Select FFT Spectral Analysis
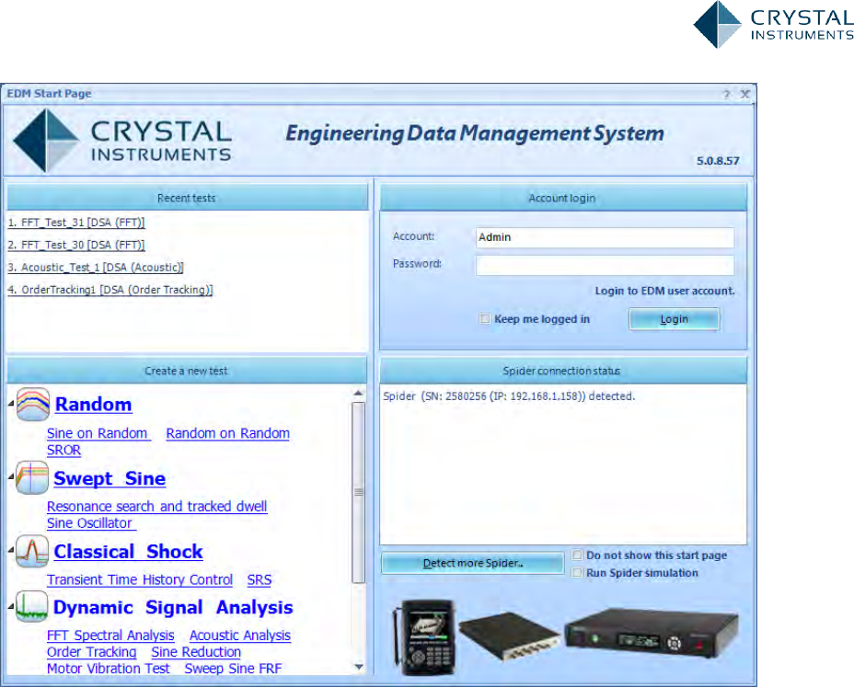The width and height of the screenshot is (854, 687). pyautogui.click(x=110, y=635)
